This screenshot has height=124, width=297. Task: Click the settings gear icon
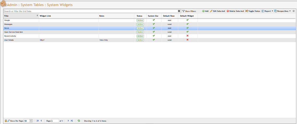[294, 11]
